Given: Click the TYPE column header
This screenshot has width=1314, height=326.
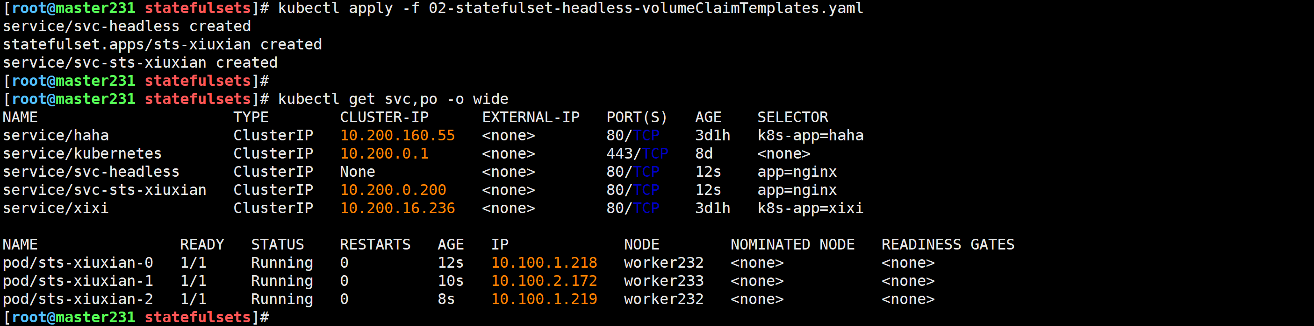Looking at the screenshot, I should pyautogui.click(x=251, y=118).
